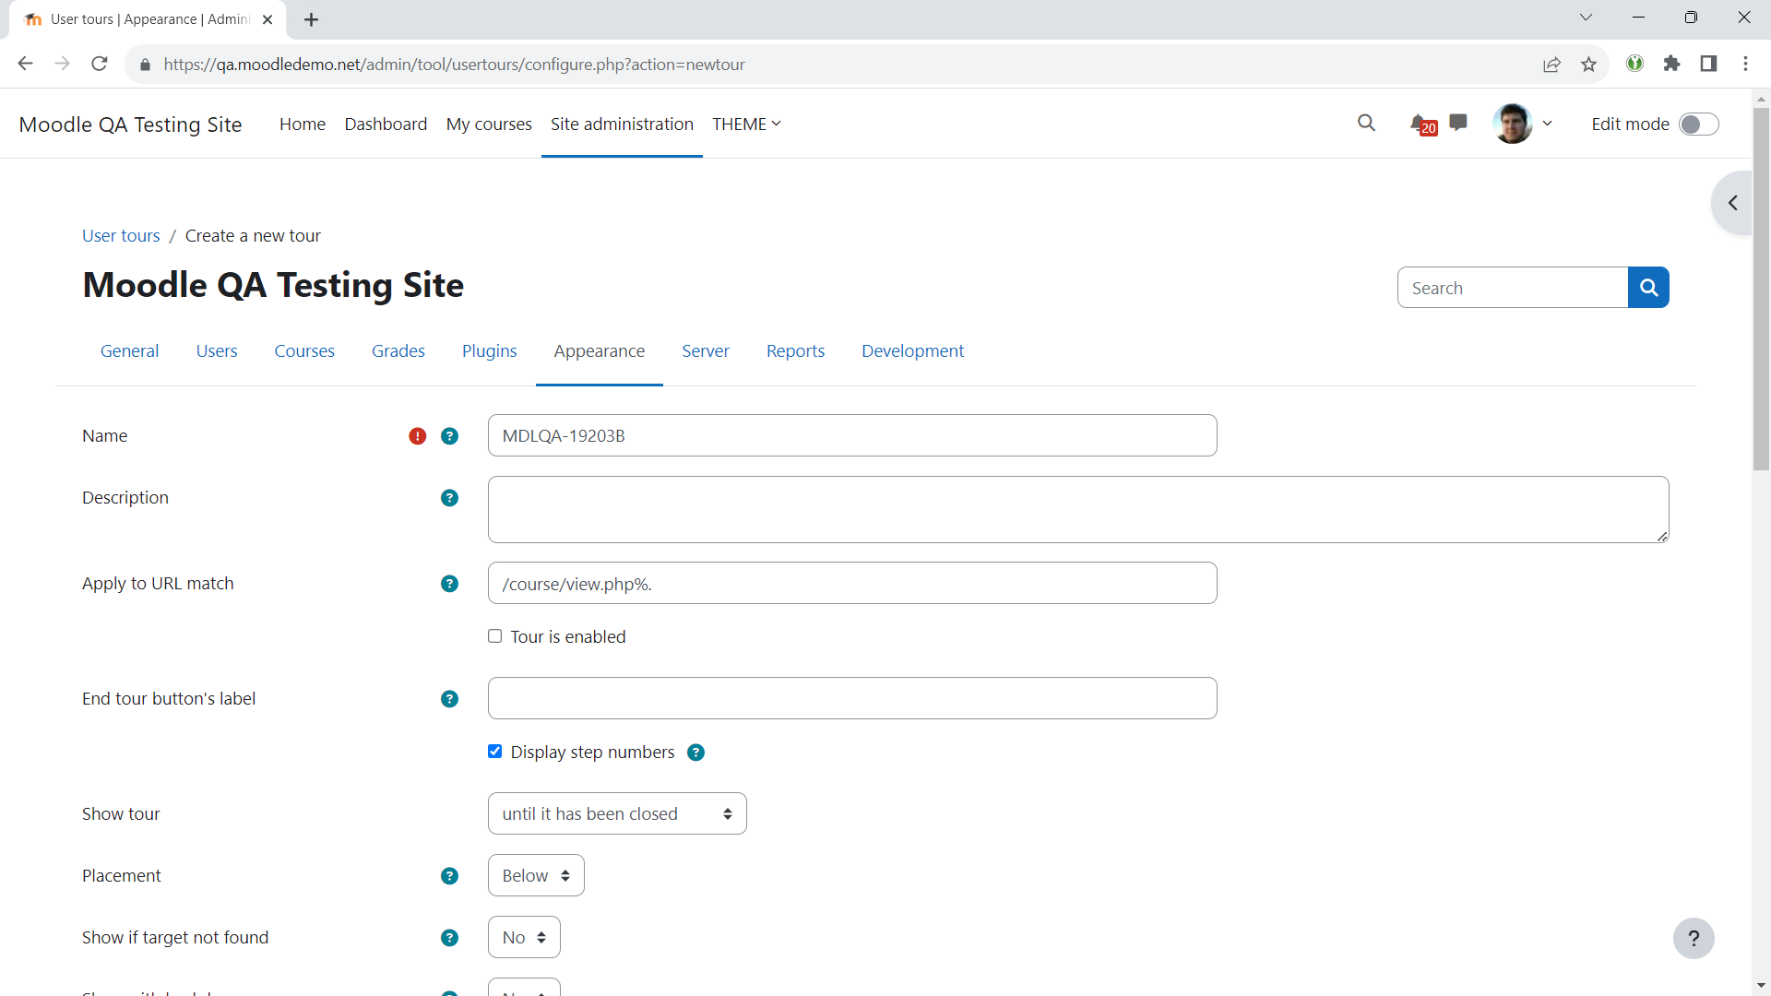Open the tab search dropdown in Chrome
Image resolution: width=1771 pixels, height=996 pixels.
coord(1586,18)
